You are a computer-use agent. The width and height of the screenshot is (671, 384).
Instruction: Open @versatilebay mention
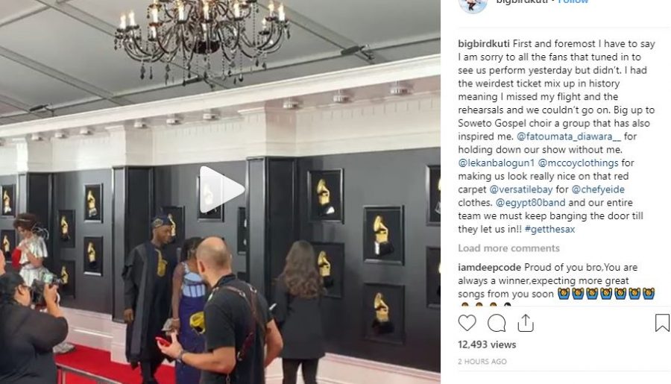(521, 189)
